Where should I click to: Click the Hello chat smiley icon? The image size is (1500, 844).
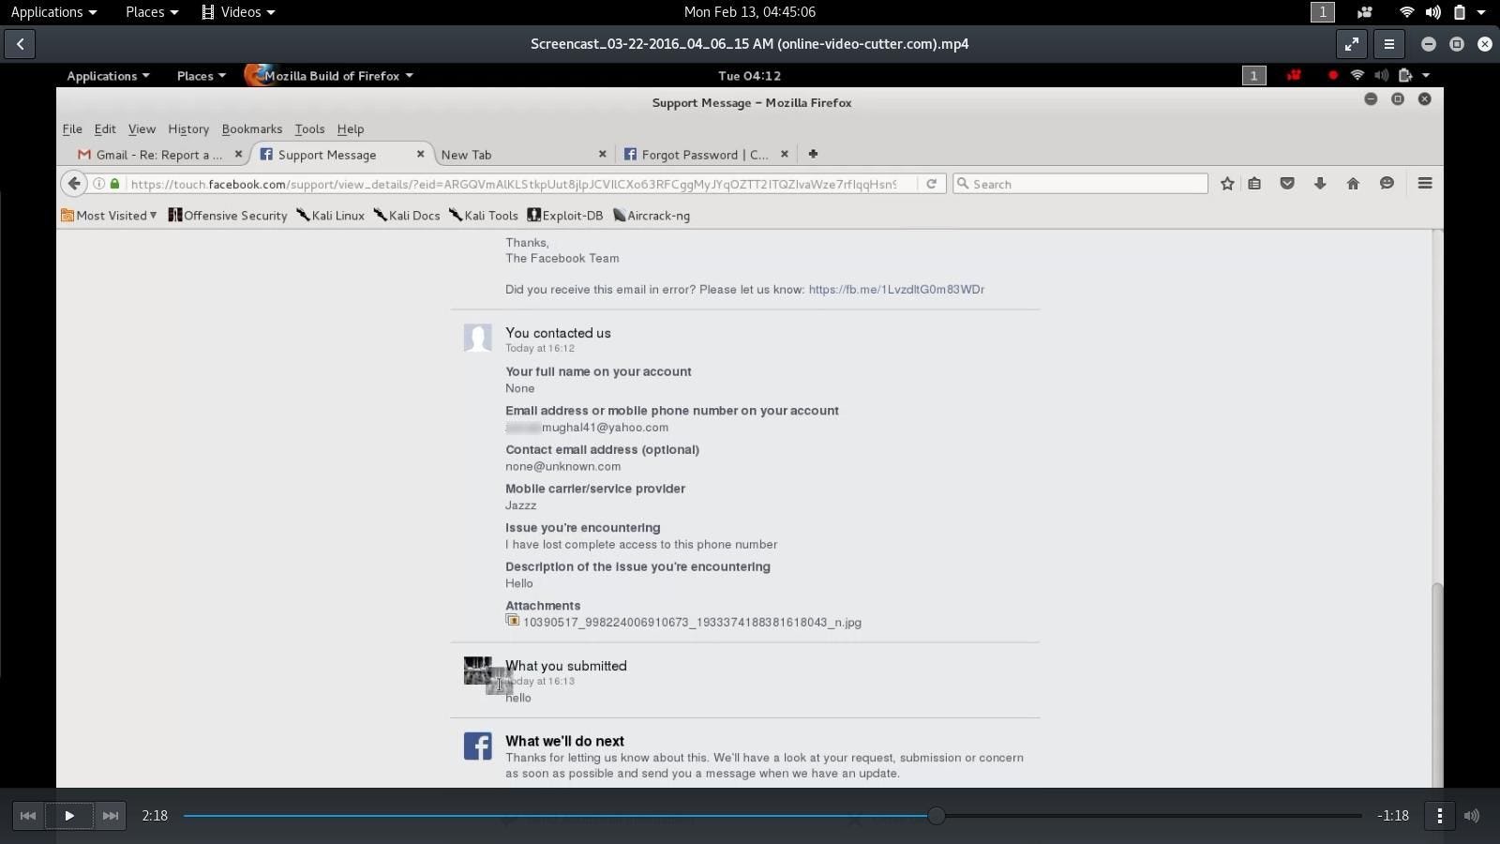click(1387, 184)
